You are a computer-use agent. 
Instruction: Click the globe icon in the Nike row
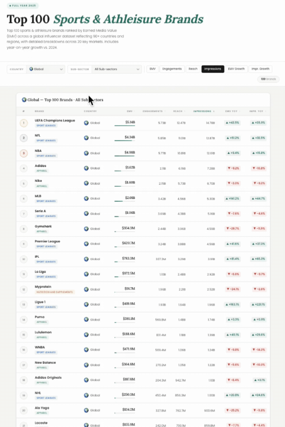pos(86,183)
